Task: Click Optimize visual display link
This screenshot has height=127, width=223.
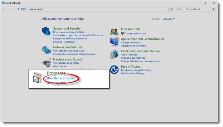Action: coord(133,73)
